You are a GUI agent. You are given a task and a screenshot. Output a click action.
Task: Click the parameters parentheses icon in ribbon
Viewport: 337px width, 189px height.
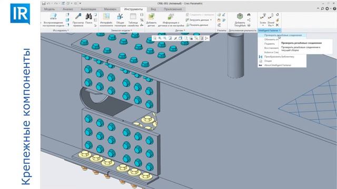[x=142, y=15]
